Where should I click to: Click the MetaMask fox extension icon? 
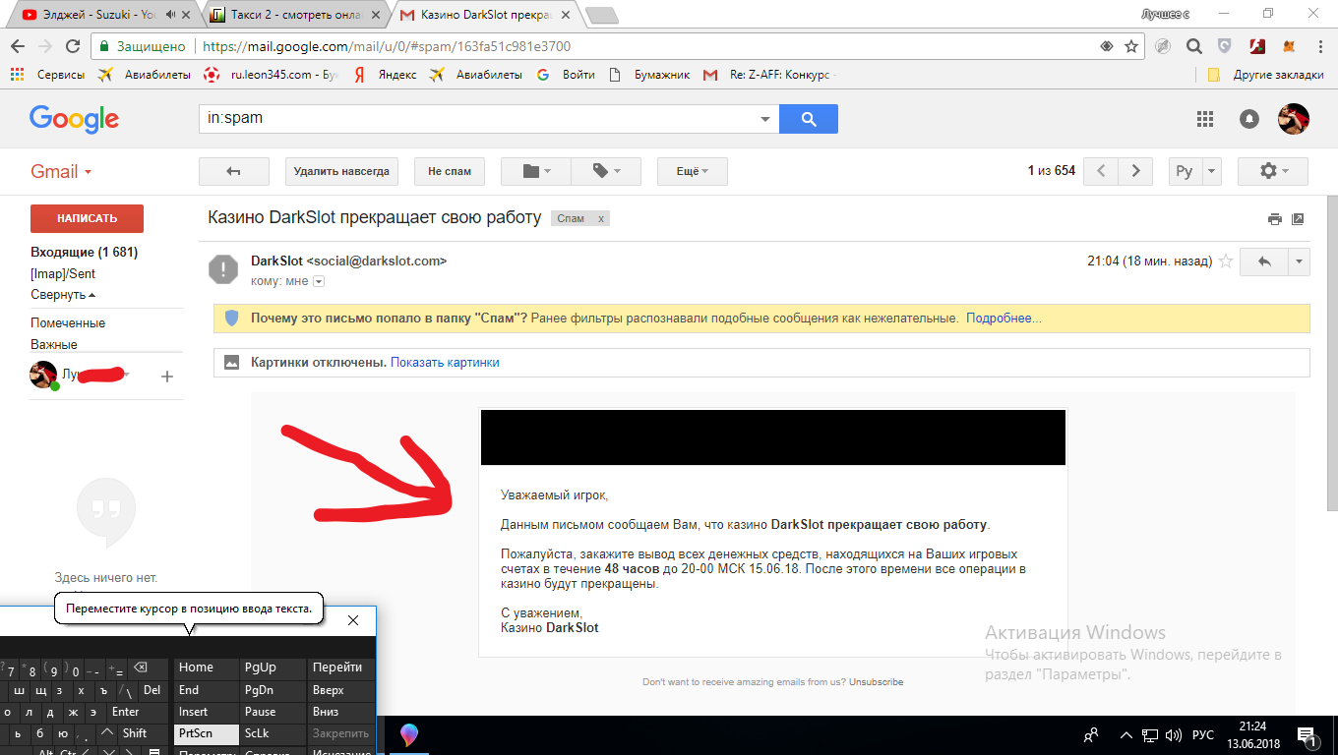tap(1287, 46)
